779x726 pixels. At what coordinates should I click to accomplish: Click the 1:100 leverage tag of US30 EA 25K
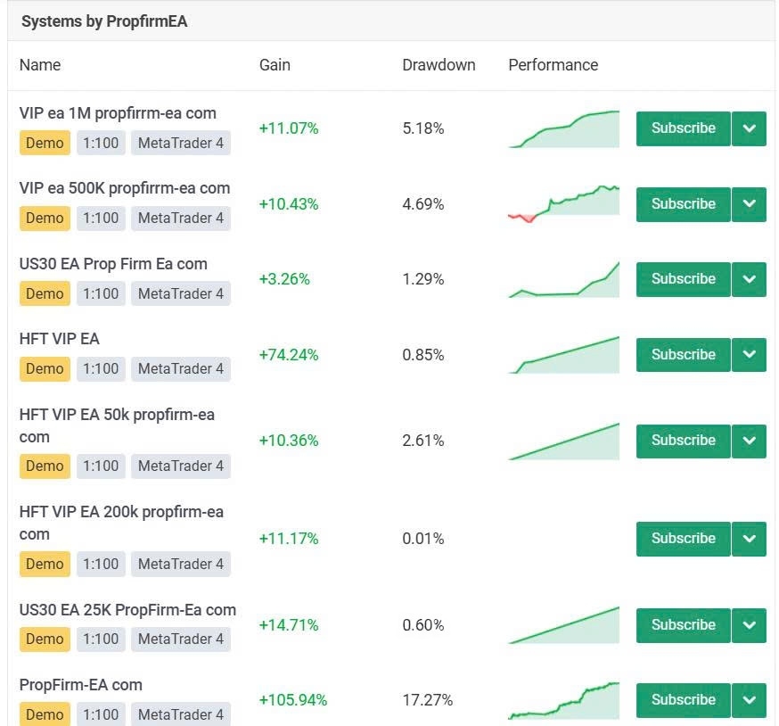[101, 639]
